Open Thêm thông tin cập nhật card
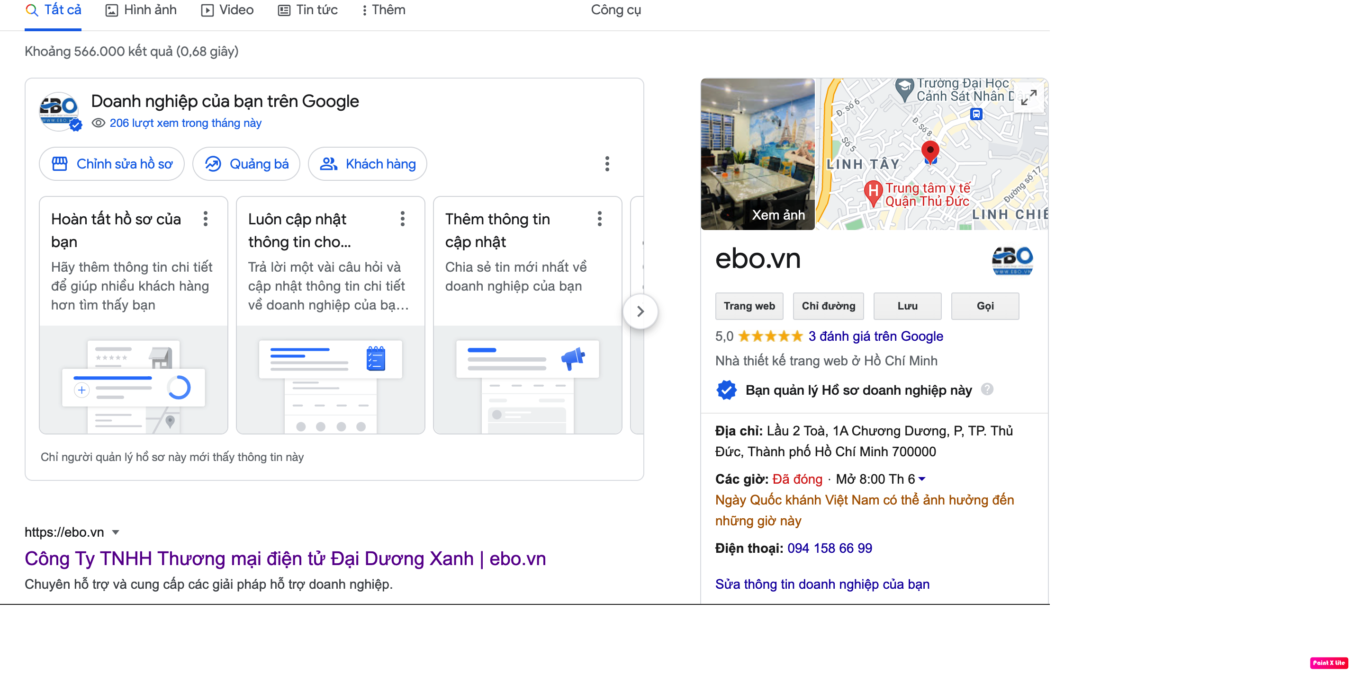This screenshot has width=1353, height=673. 527,315
